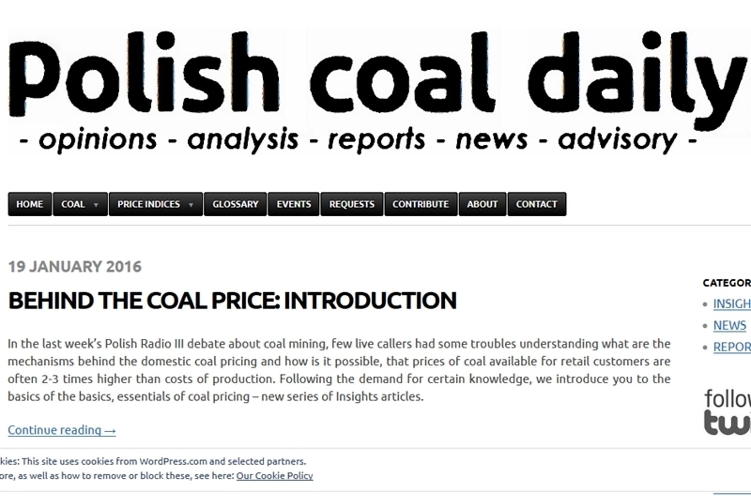Click the Continue reading link
The image size is (751, 500).
[62, 430]
